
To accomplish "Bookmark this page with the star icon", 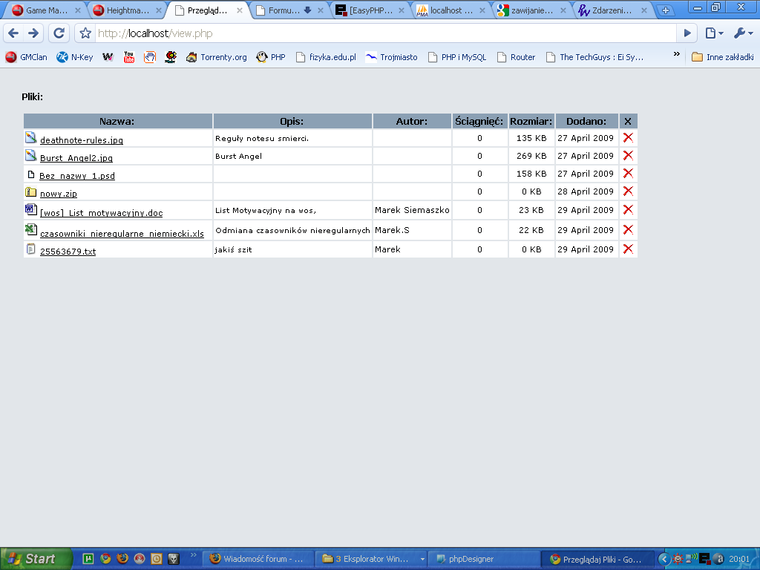I will 85,33.
